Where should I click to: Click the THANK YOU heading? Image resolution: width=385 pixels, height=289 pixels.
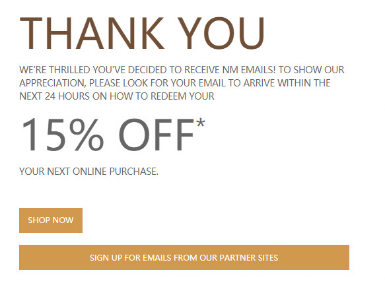[x=142, y=33]
